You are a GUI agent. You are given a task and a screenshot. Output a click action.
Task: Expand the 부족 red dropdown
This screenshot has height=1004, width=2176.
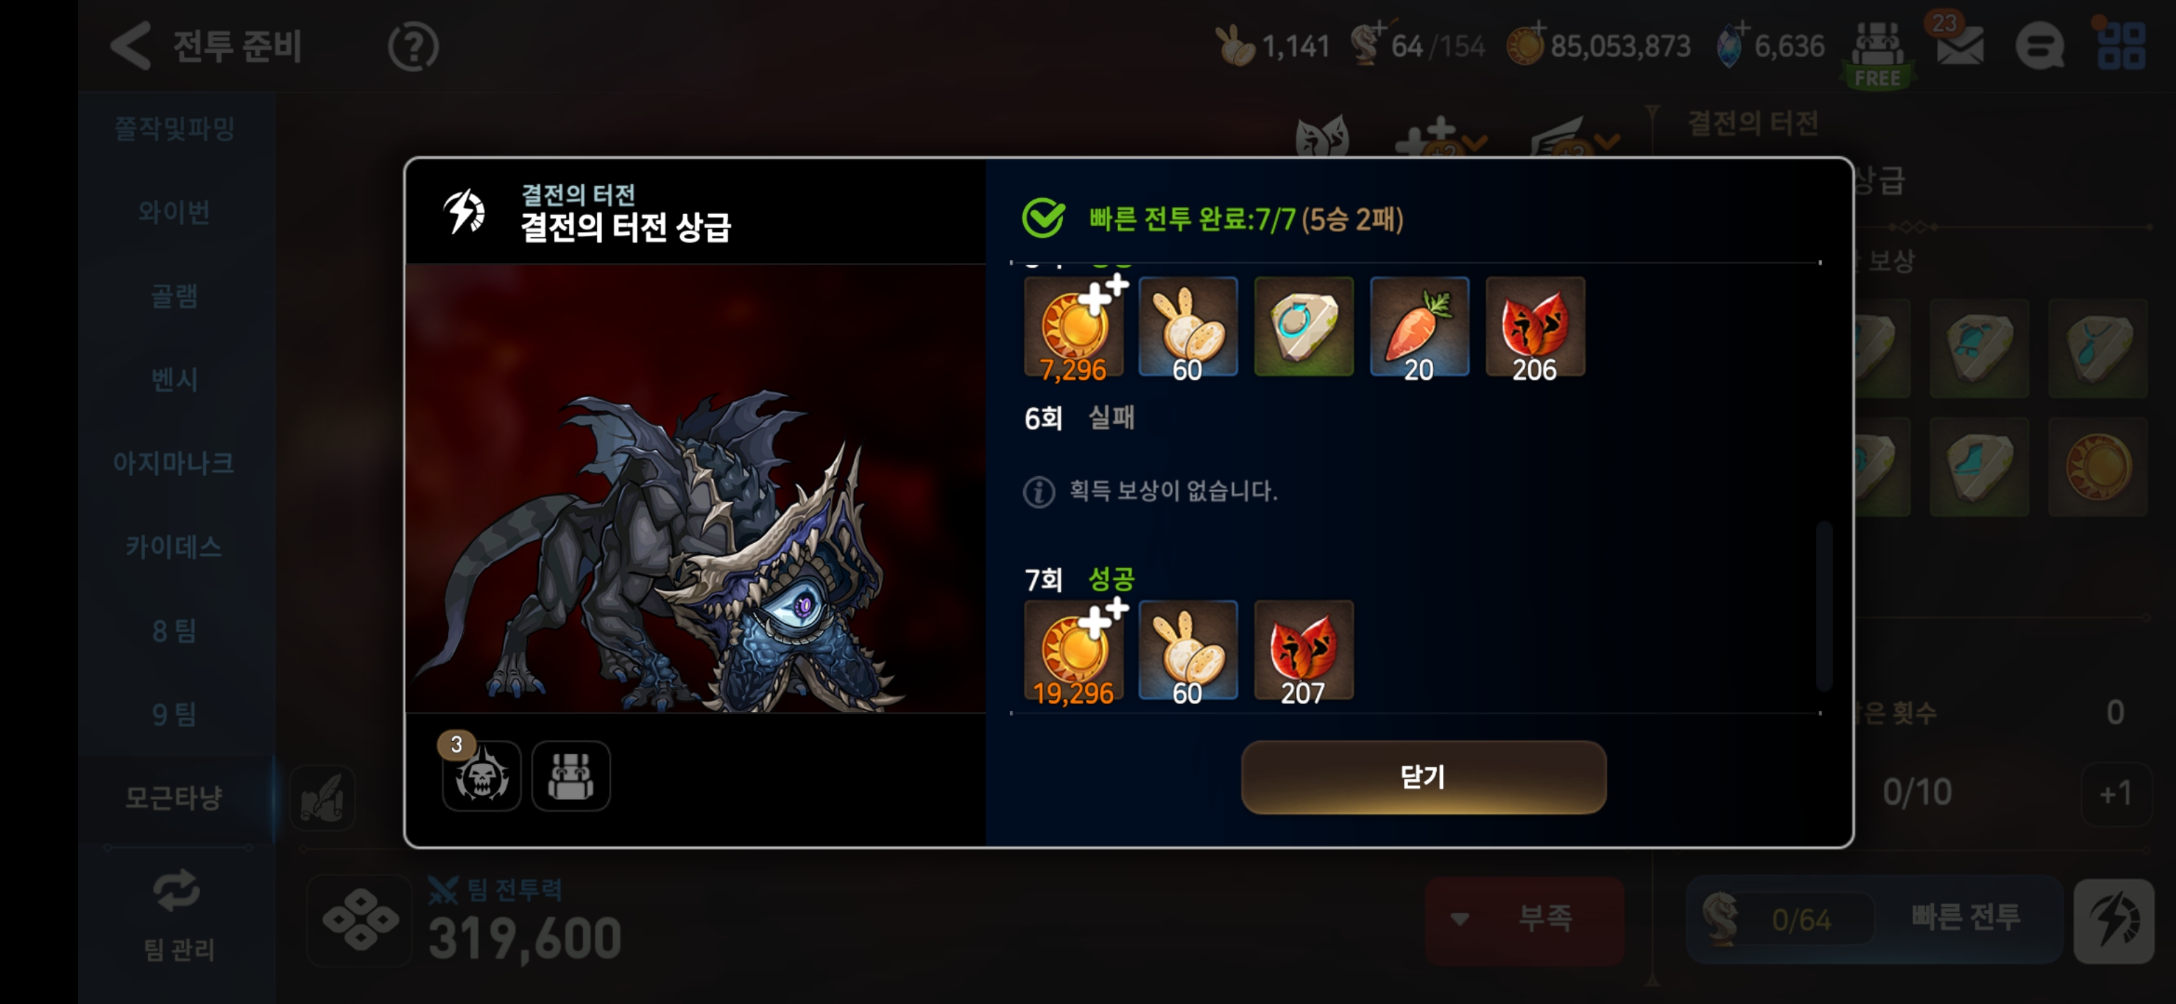(x=1524, y=919)
